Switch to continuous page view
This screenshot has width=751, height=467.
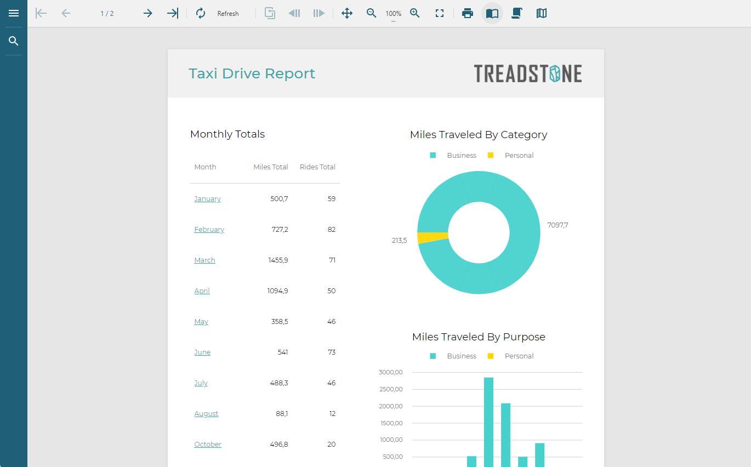[x=516, y=13]
